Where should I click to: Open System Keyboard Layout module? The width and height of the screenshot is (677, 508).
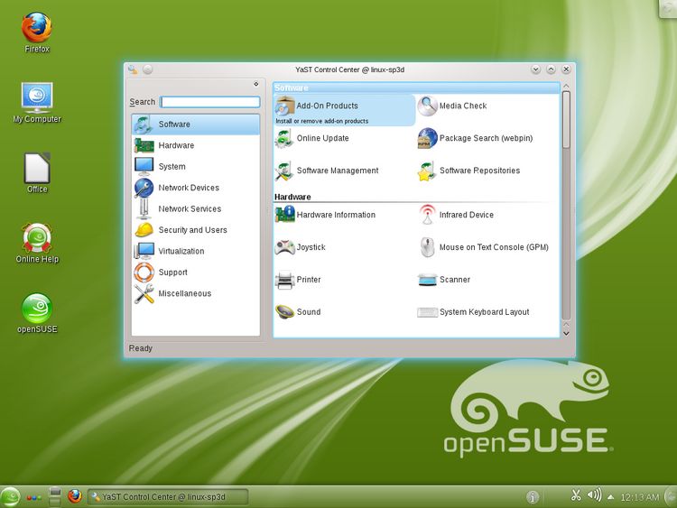(484, 313)
